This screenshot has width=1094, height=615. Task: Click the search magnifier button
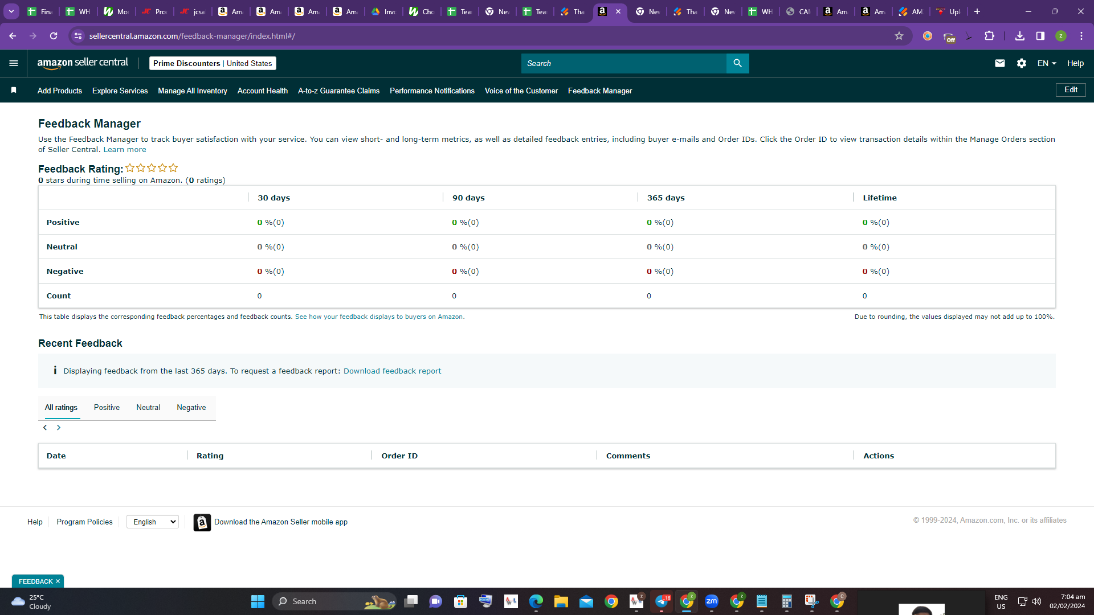coord(737,63)
